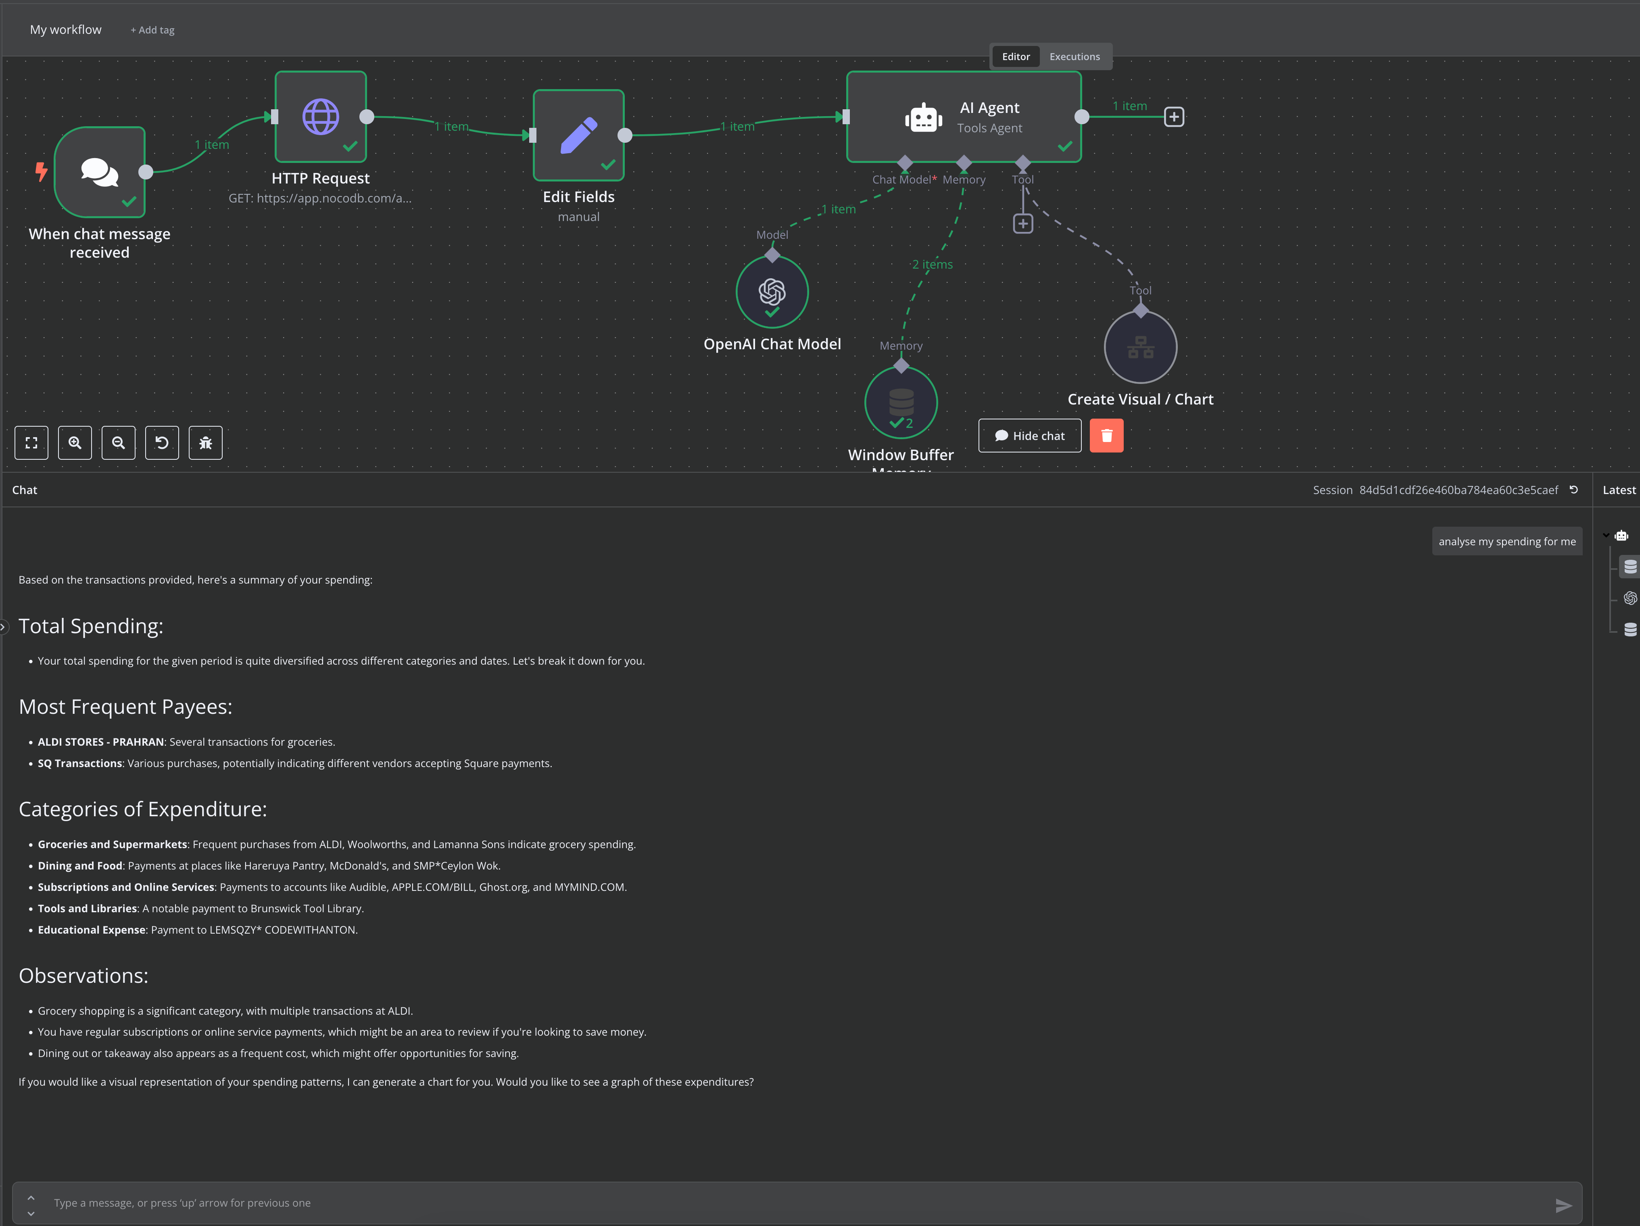Send chat message with paper plane icon
The image size is (1640, 1226).
pyautogui.click(x=1563, y=1206)
